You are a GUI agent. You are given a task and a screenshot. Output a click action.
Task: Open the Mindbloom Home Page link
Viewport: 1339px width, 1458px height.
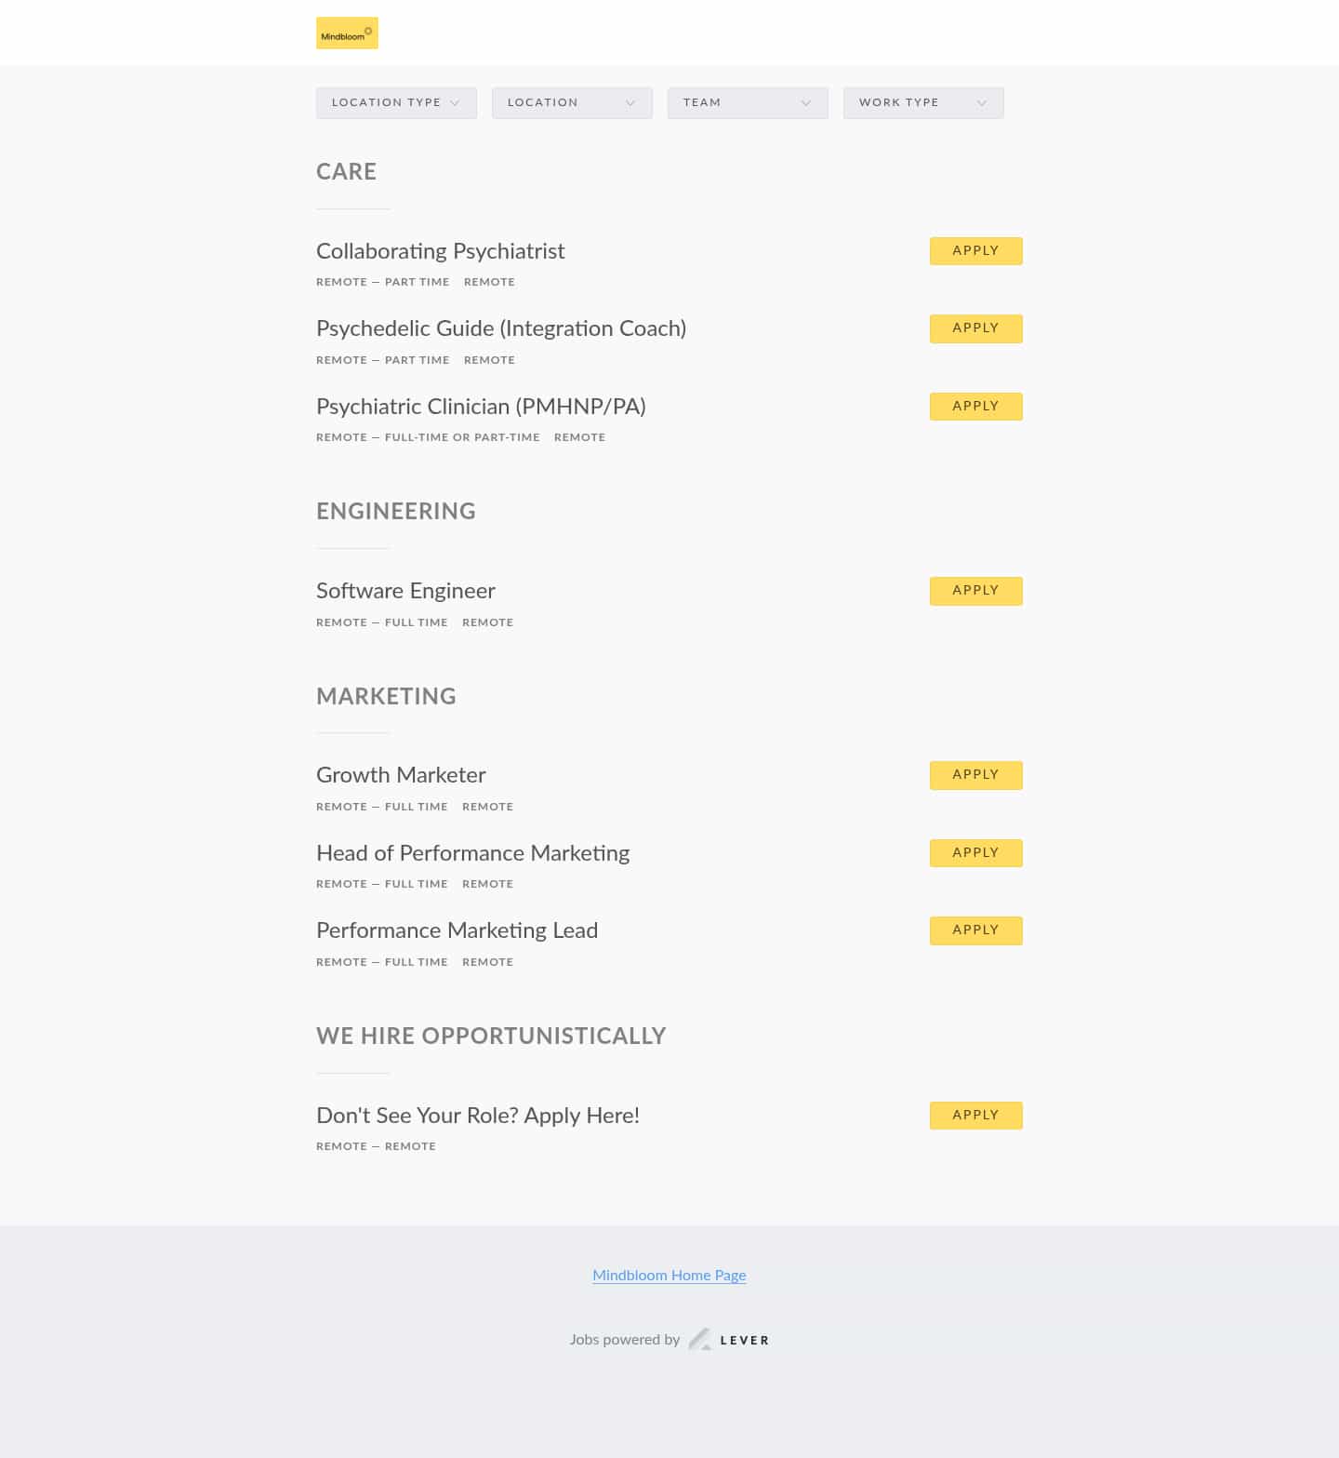(669, 1275)
